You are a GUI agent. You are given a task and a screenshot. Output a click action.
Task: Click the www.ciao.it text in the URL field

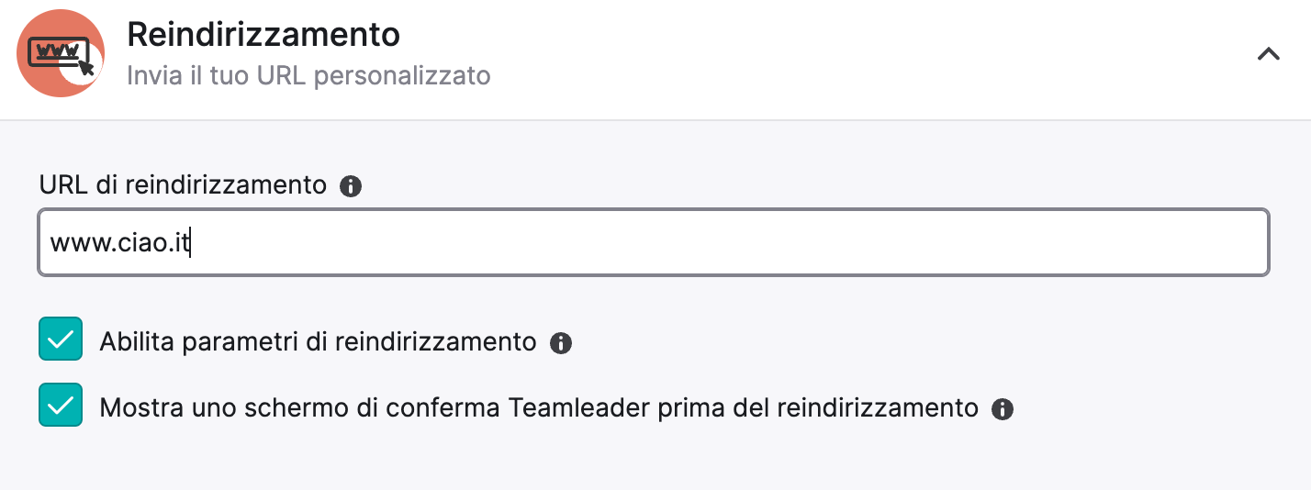pos(119,243)
